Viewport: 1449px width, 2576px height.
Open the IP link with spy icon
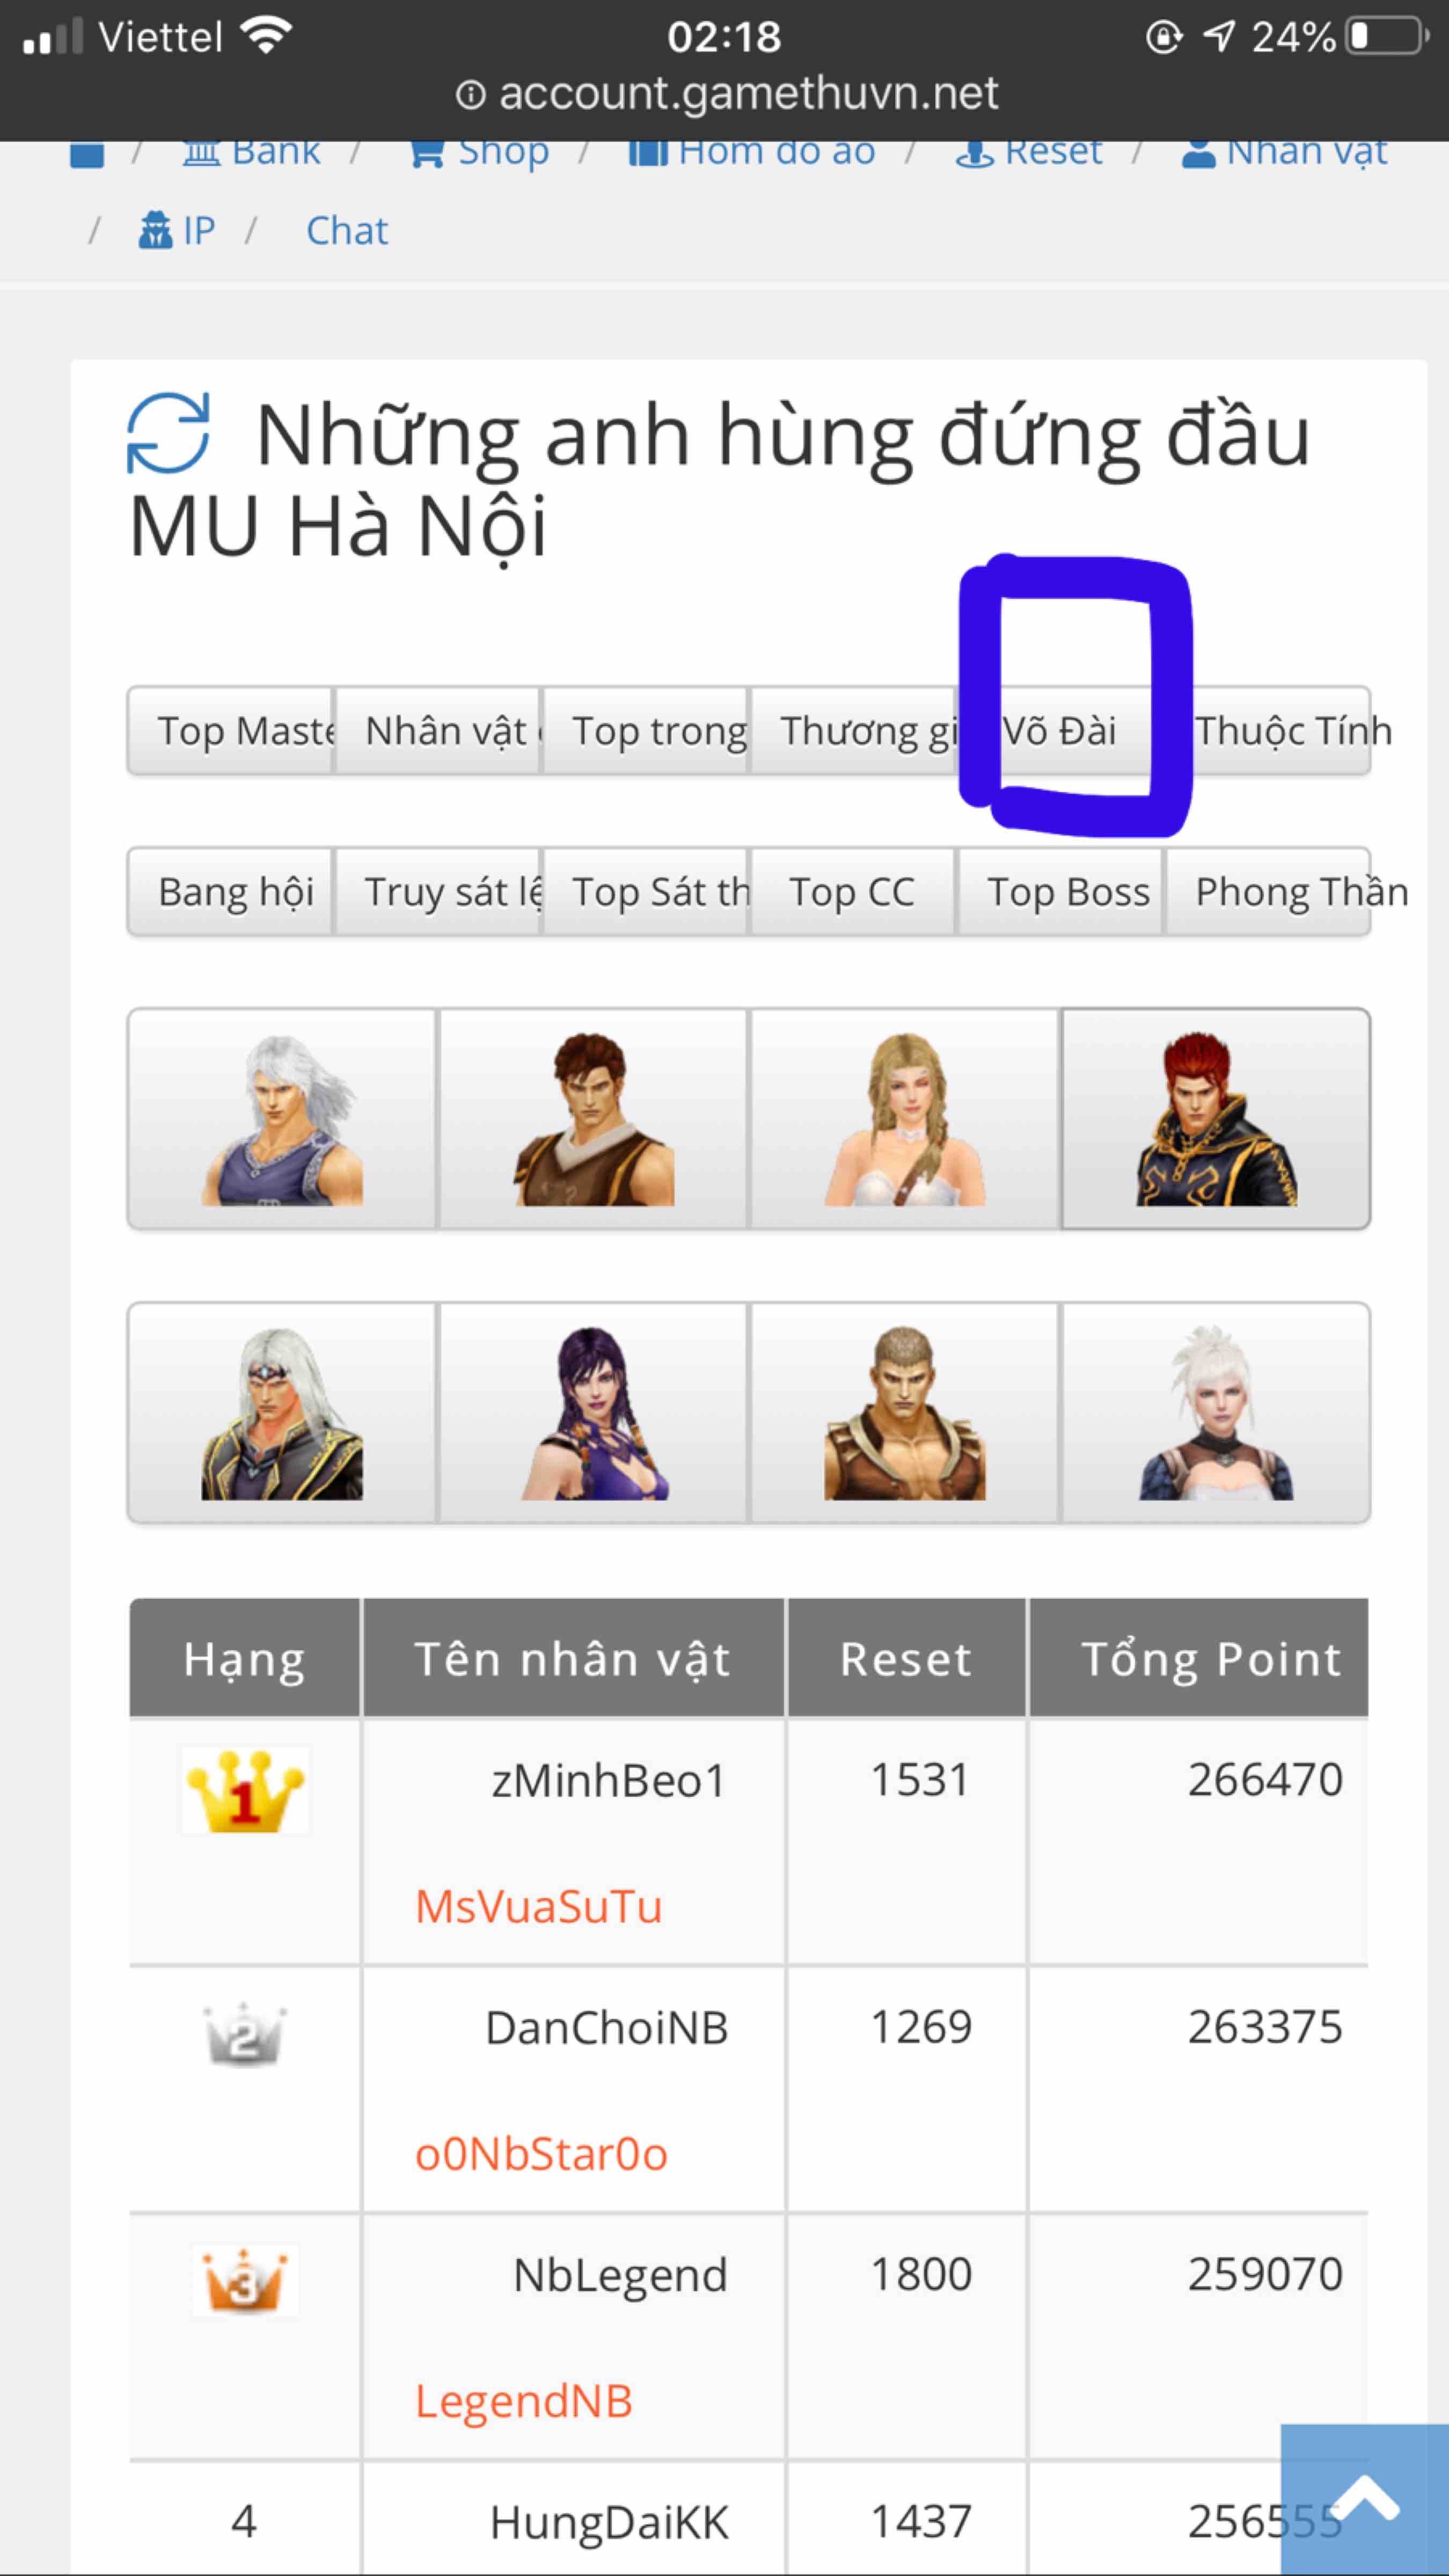pyautogui.click(x=177, y=230)
